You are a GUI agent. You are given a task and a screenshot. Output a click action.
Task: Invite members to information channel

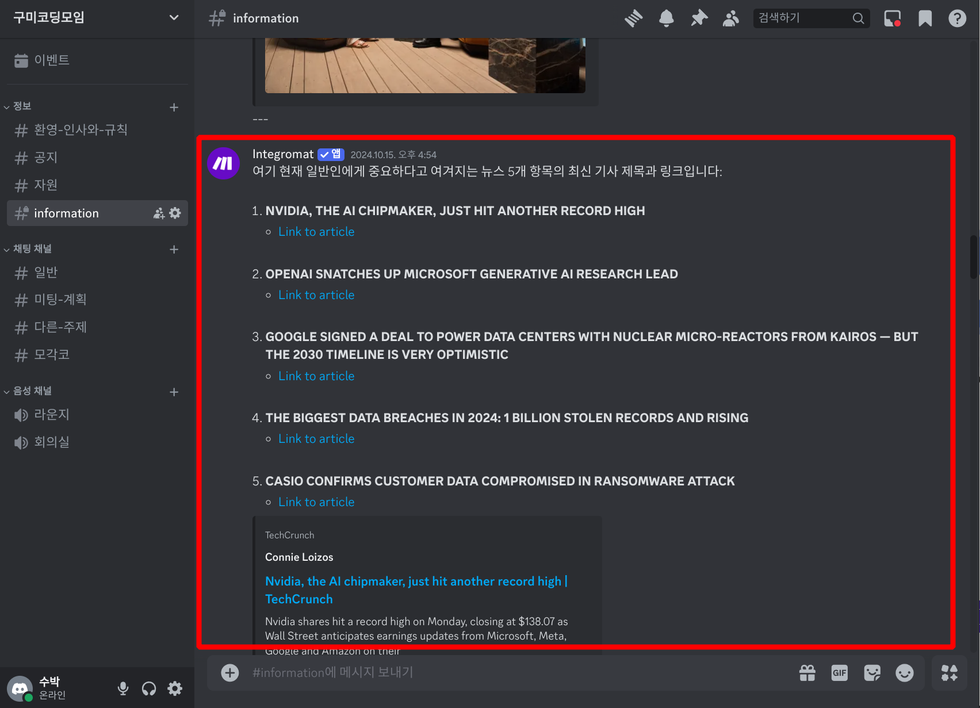[159, 213]
